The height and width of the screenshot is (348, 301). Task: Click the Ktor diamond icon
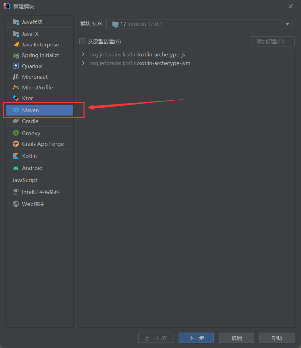16,98
